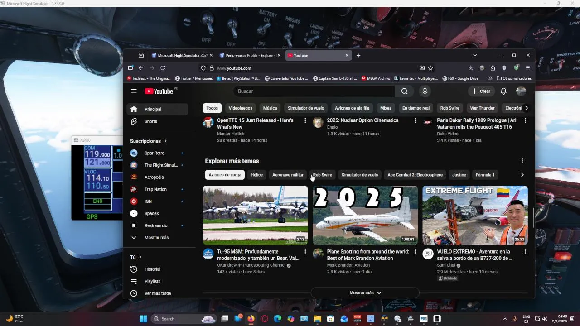Reload the page in Firefox
The width and height of the screenshot is (580, 326).
coord(163,68)
